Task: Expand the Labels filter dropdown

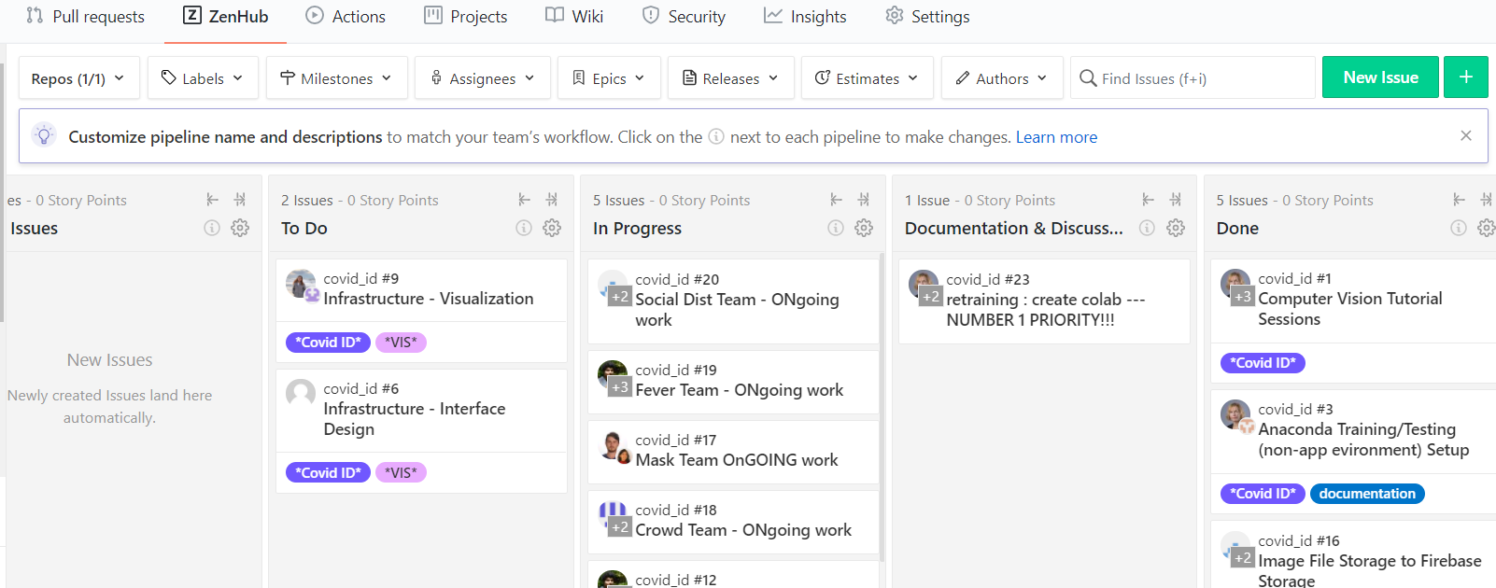Action: [202, 78]
